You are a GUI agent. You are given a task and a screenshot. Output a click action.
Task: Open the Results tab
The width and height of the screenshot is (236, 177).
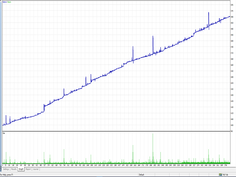pos(14,169)
